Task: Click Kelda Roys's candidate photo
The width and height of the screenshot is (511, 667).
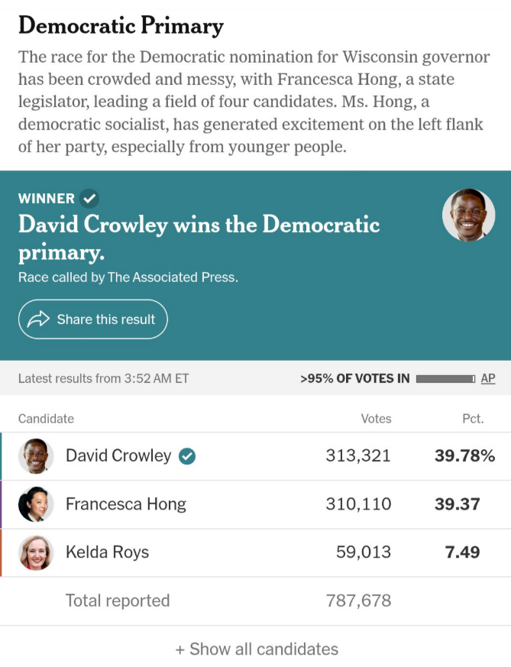Action: [x=36, y=552]
